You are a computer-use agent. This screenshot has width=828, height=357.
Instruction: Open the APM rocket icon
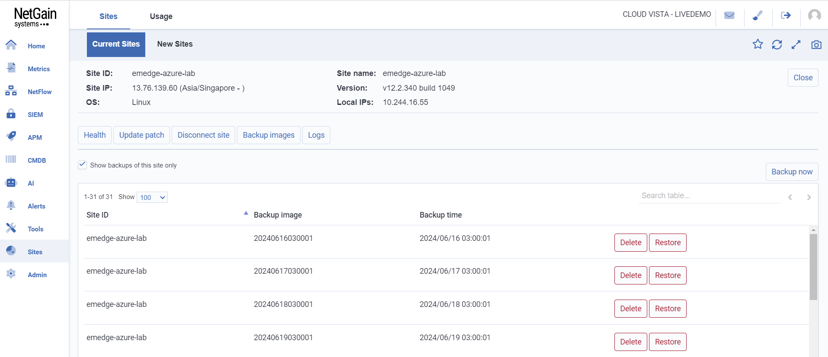click(11, 136)
